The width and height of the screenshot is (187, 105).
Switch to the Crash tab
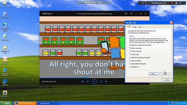pos(129,27)
